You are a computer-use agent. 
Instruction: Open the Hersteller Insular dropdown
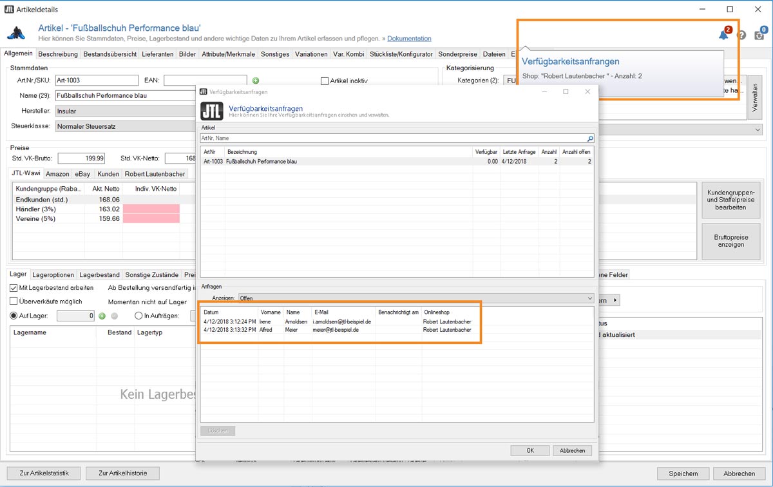tap(126, 111)
